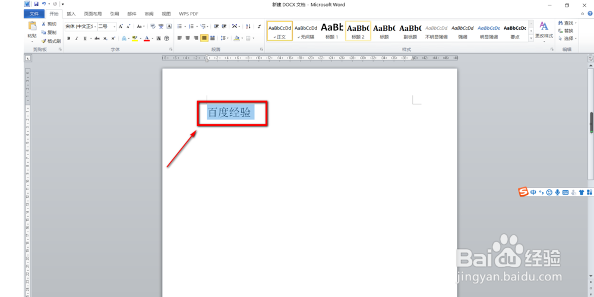Open the highlight color dropdown arrow
The image size is (594, 297).
(x=141, y=38)
